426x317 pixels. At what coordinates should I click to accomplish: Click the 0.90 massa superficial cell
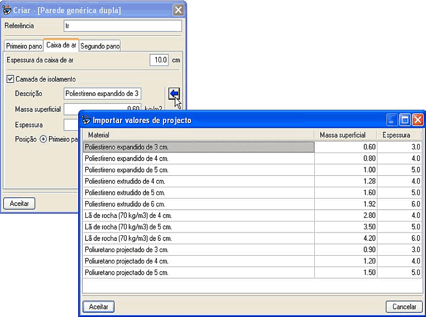click(x=346, y=250)
